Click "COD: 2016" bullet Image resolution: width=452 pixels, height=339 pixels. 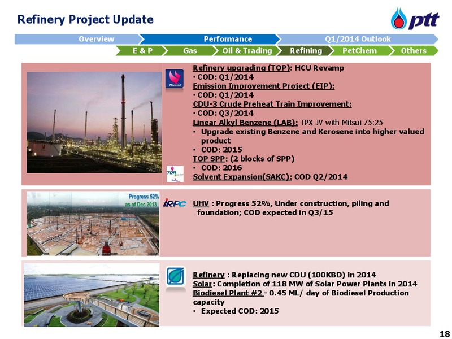[218, 168]
